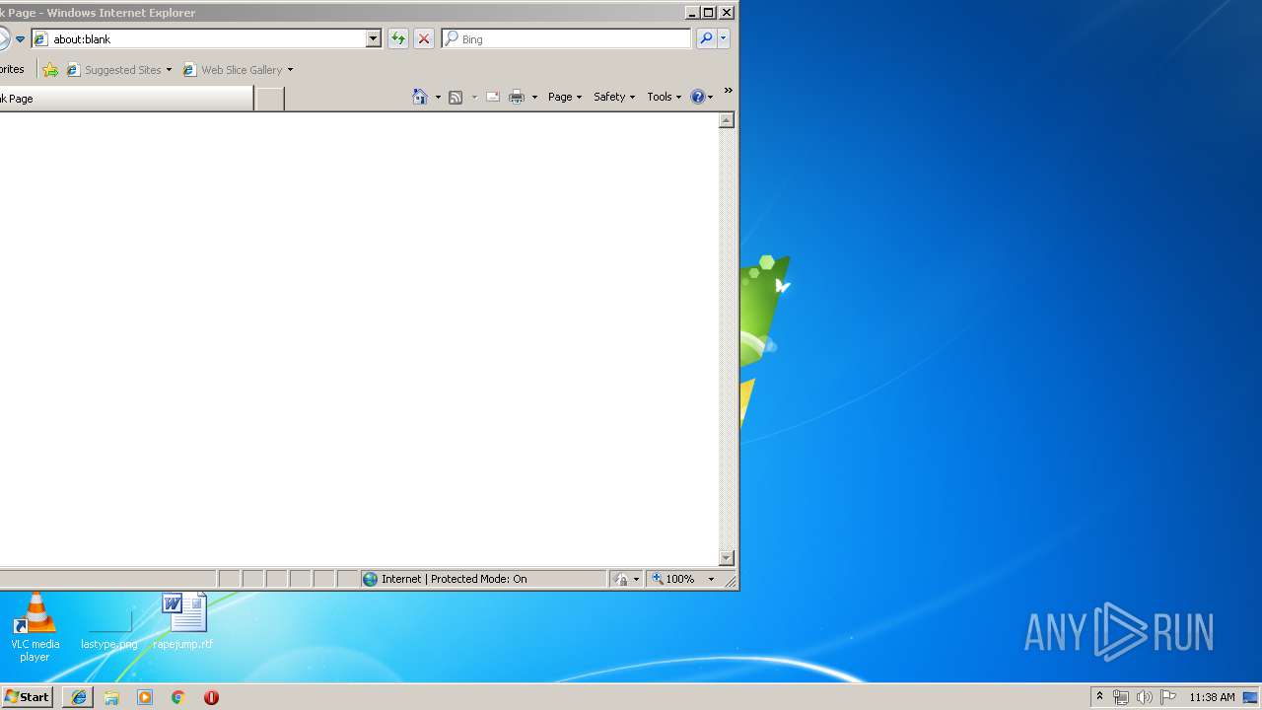Click the 100% zoom level button

673,579
